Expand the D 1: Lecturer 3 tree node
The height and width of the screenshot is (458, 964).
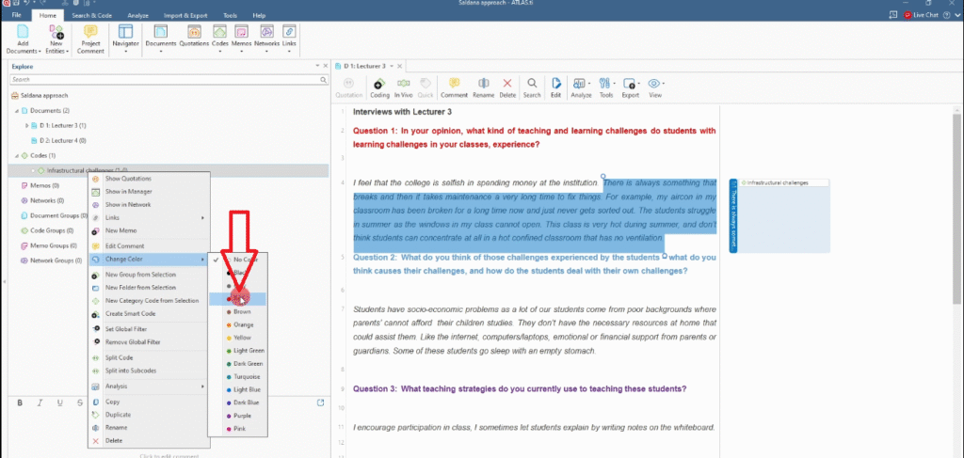coord(25,125)
